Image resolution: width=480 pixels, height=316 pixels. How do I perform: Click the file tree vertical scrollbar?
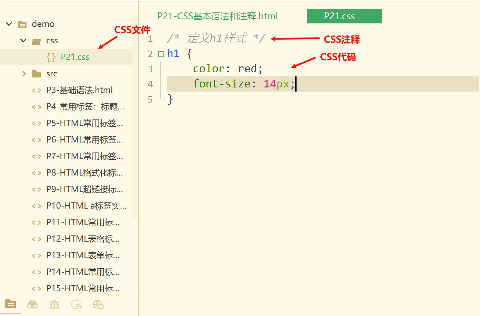point(135,117)
